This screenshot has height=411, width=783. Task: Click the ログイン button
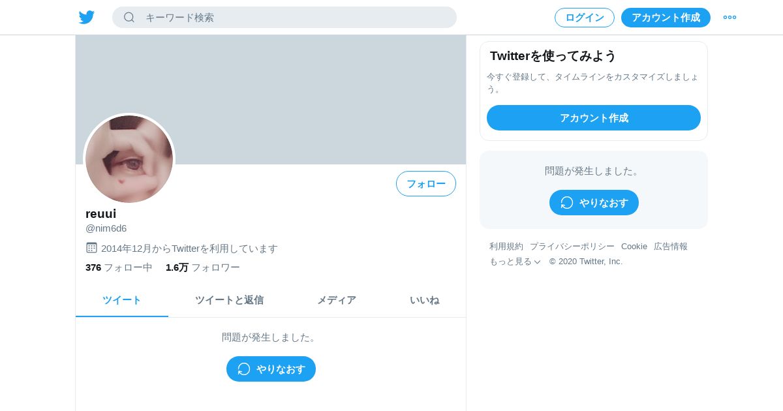tap(585, 18)
